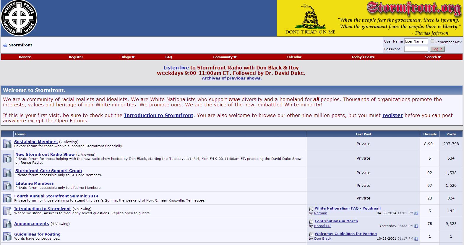Click the locked icon for Guidelines for Posting
The image size is (464, 245).
pyautogui.click(x=7, y=236)
